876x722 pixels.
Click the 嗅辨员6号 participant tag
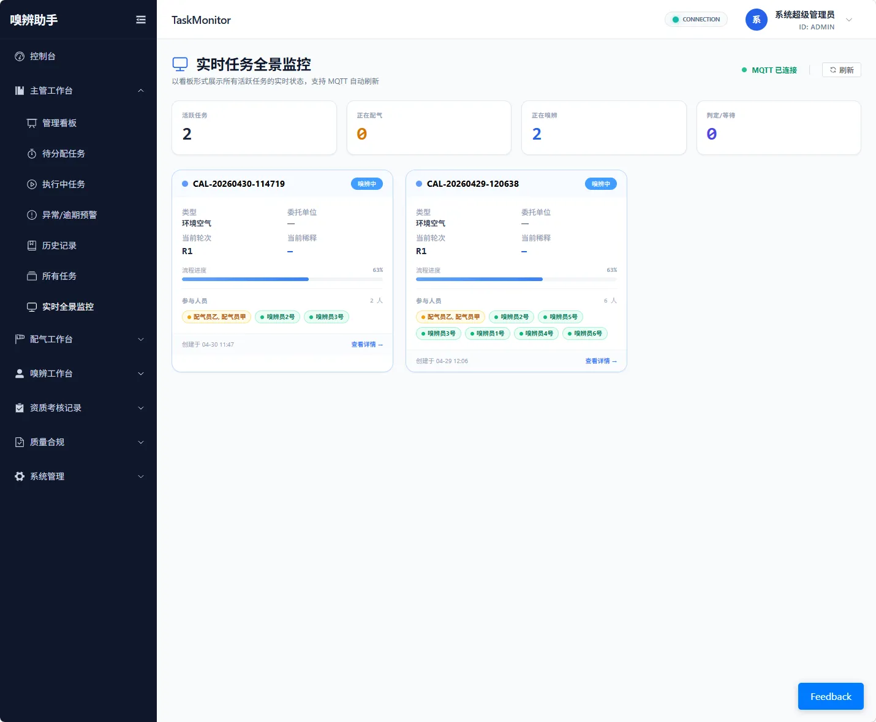coord(585,334)
